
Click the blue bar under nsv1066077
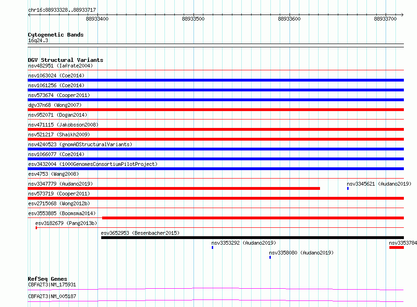[x=216, y=159]
